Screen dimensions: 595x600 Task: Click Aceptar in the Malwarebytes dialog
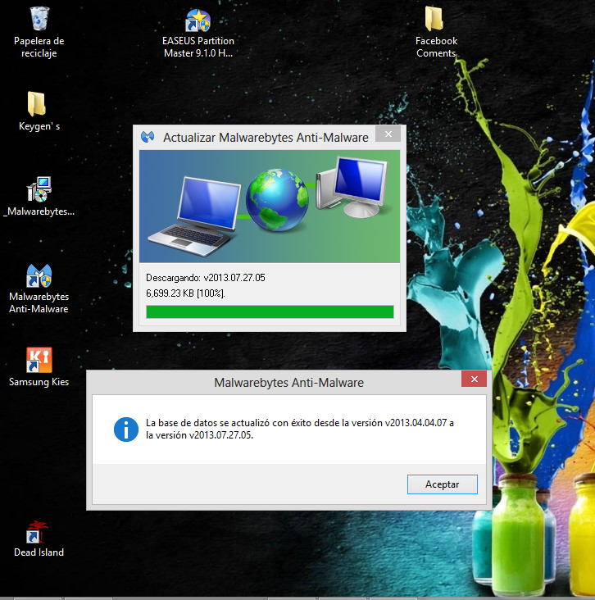pyautogui.click(x=443, y=484)
